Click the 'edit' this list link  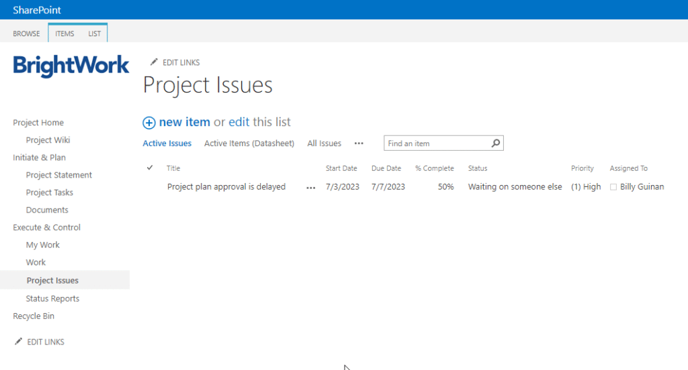tap(239, 122)
